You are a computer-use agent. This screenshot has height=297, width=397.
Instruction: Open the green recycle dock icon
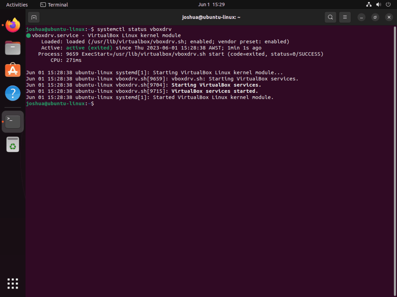click(x=12, y=144)
